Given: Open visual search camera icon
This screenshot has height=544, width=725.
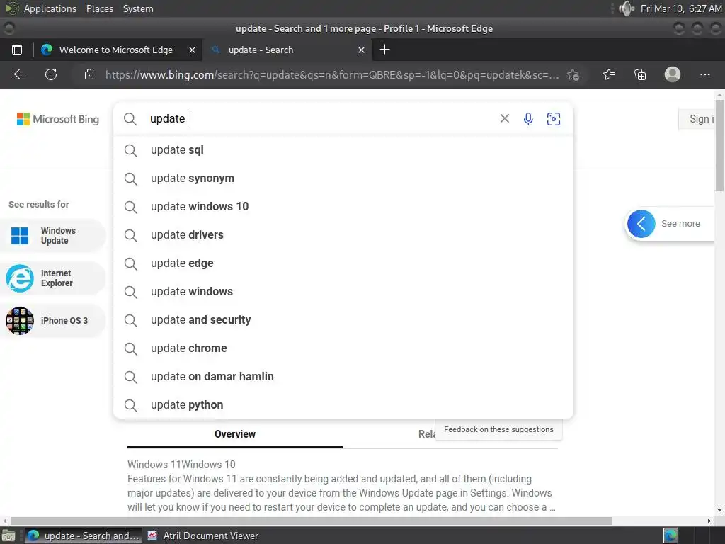Looking at the screenshot, I should click(554, 119).
